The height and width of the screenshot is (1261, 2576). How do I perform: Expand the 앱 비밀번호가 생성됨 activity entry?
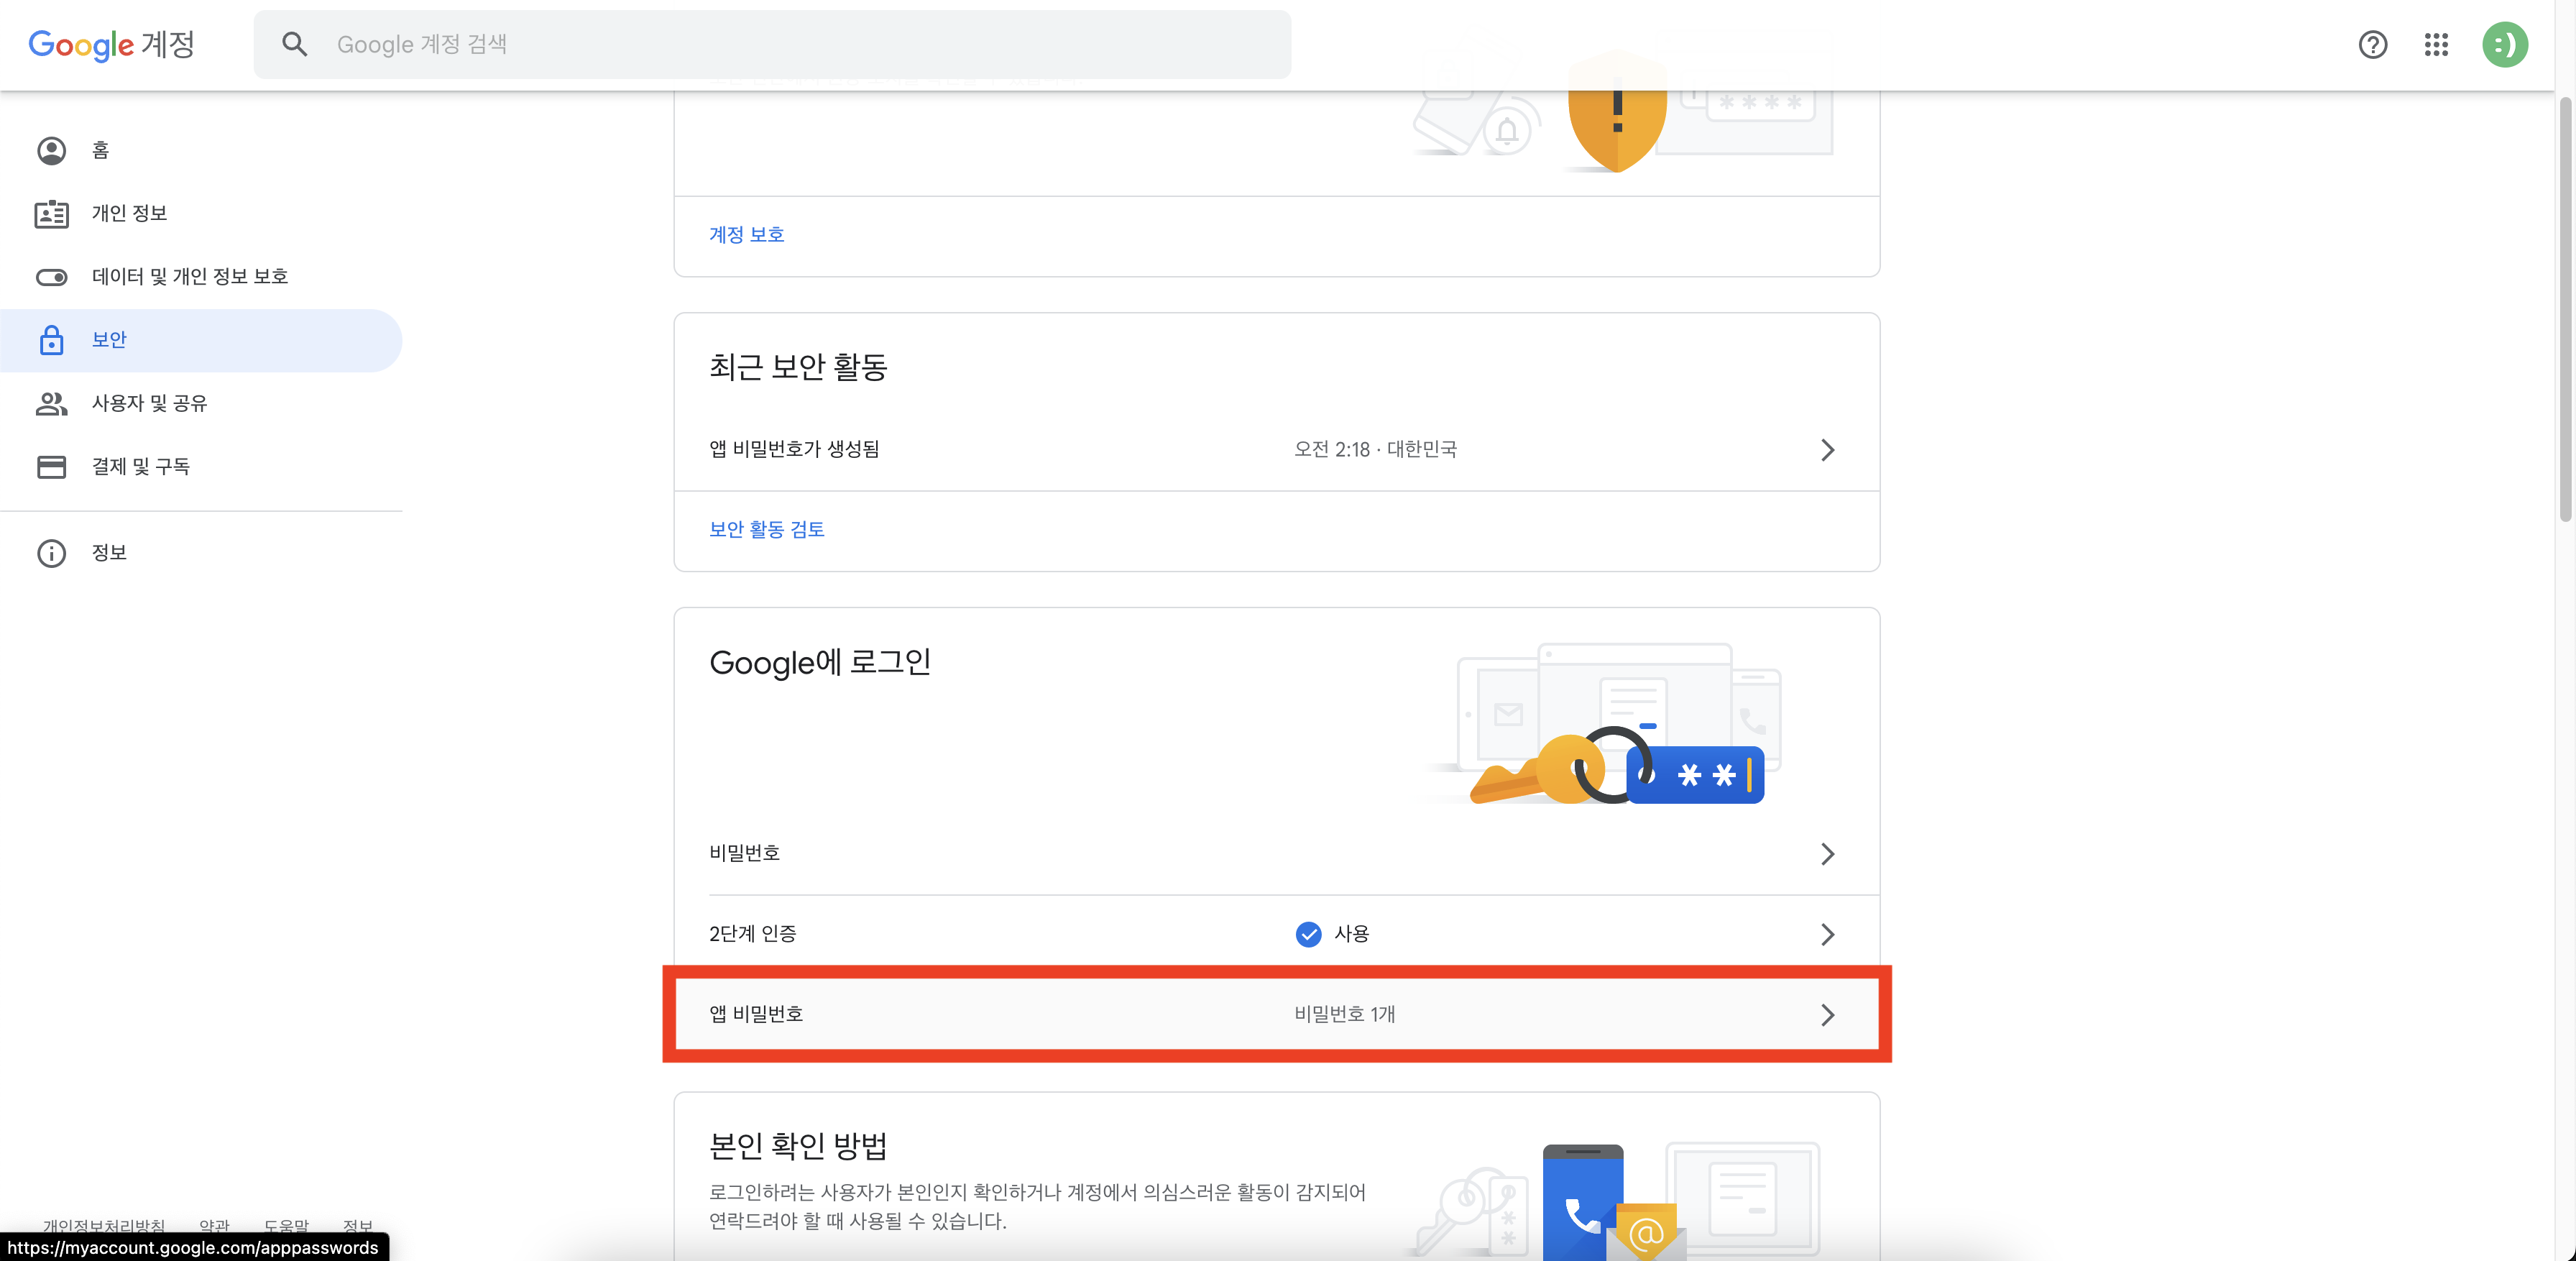pos(1828,450)
